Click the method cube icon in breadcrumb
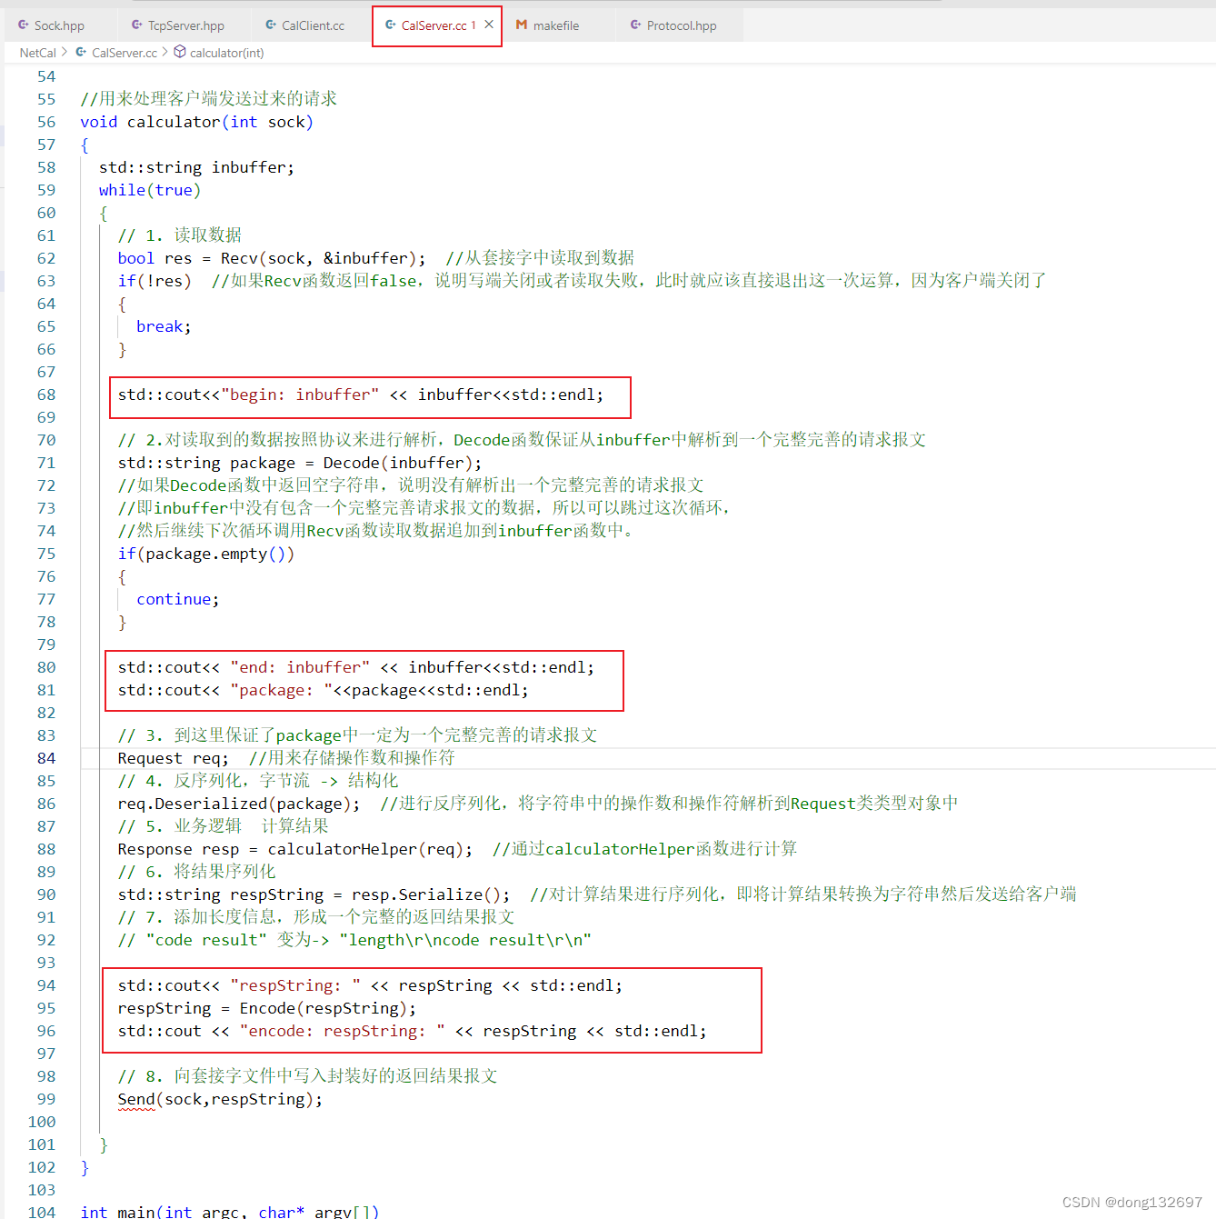The width and height of the screenshot is (1216, 1219). 180,52
